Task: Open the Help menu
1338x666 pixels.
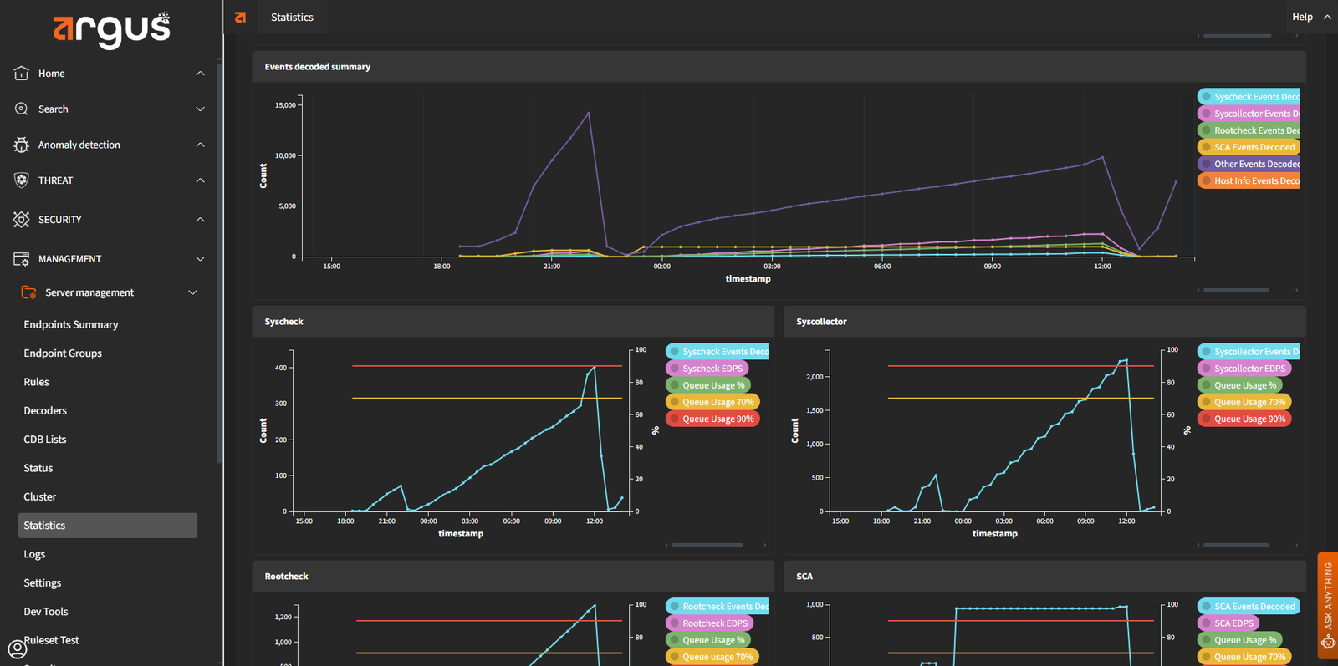Action: tap(1302, 17)
